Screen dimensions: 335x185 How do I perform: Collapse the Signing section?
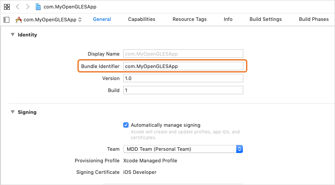click(12, 112)
